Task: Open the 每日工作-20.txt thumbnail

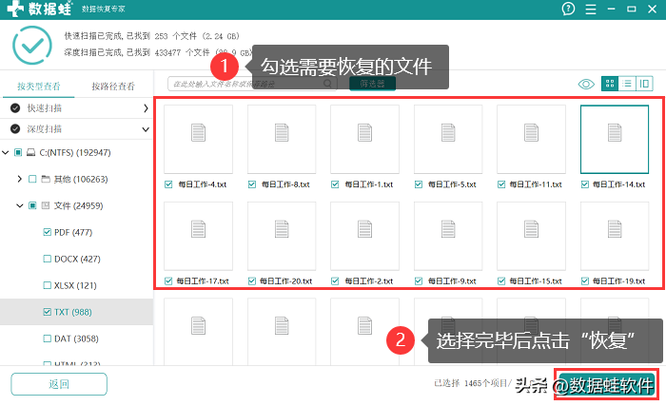Action: [x=282, y=236]
